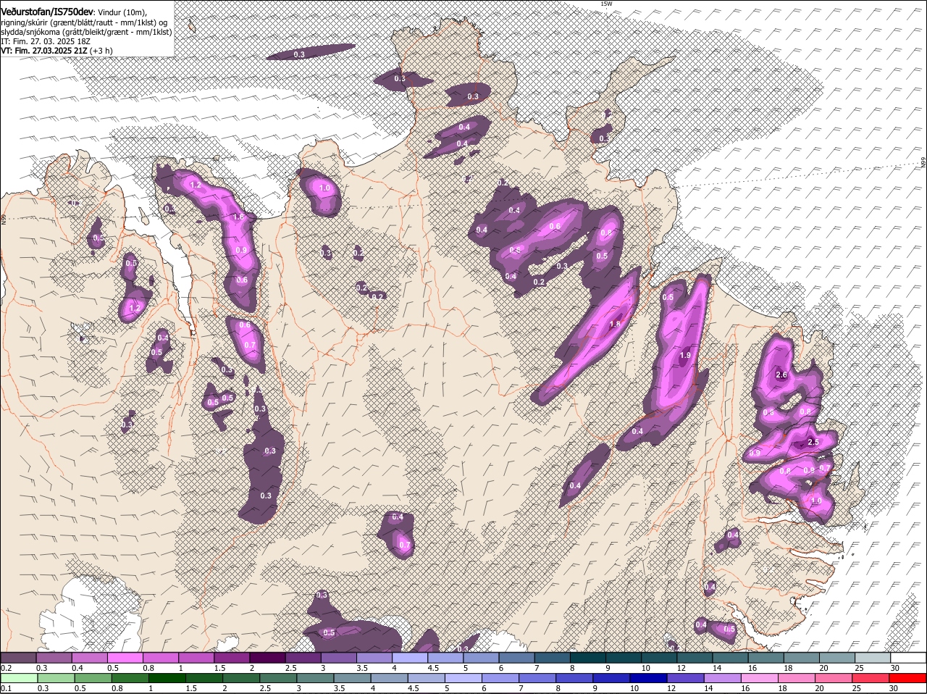
Task: Click the 2.6 precipitation value on the map
Action: coord(781,375)
